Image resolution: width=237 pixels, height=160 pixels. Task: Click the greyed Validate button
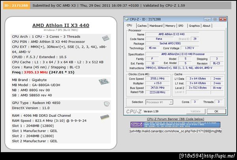196,111
